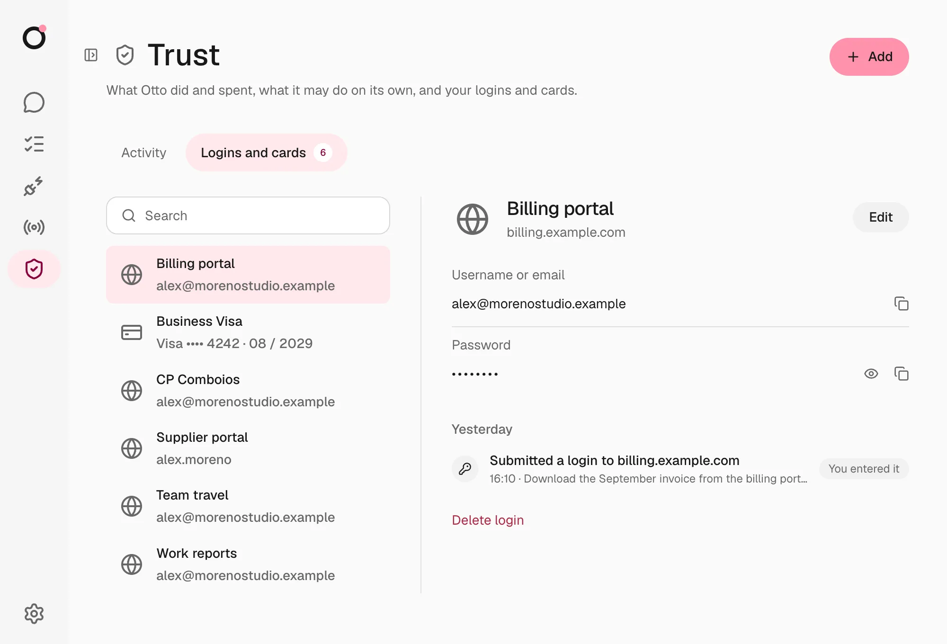Copy the username alex@morenostudio.example
The height and width of the screenshot is (644, 947).
(901, 304)
